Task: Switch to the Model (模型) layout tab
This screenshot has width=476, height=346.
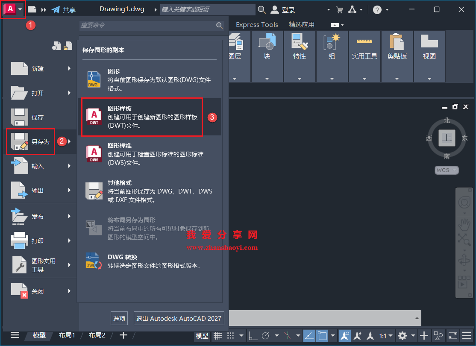Action: (x=39, y=335)
